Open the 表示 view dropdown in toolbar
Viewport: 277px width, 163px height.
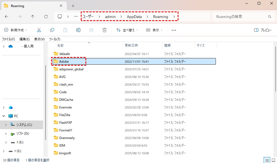tap(154, 30)
